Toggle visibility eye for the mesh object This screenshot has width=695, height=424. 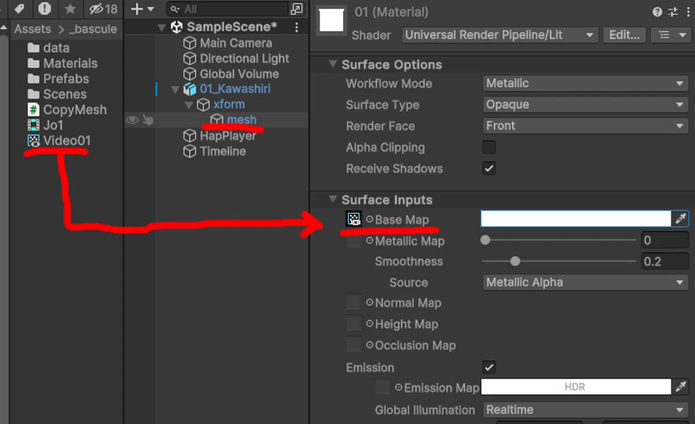(133, 120)
